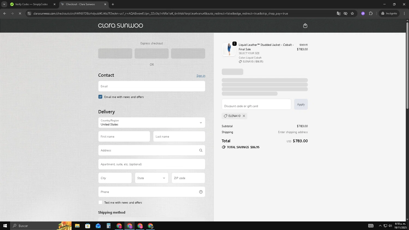Stop loading the page
The width and height of the screenshot is (409, 230).
[x=20, y=13]
